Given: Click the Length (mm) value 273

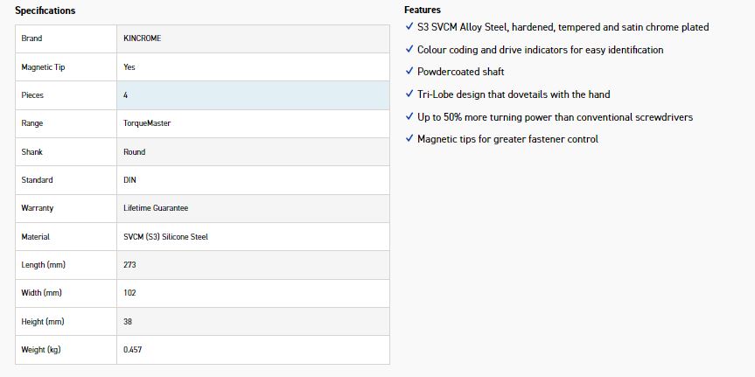Looking at the screenshot, I should pos(129,265).
